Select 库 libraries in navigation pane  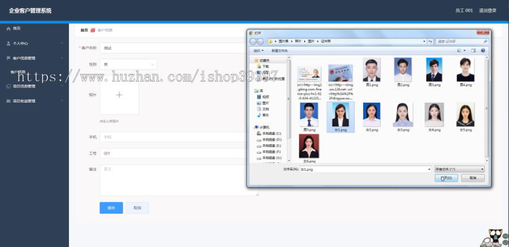click(x=258, y=91)
